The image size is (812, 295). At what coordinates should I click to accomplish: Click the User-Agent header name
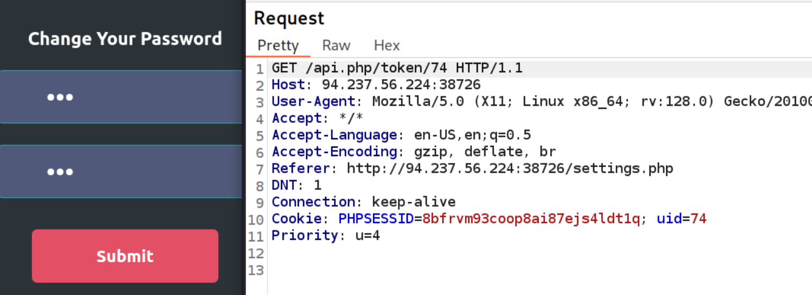click(x=313, y=101)
